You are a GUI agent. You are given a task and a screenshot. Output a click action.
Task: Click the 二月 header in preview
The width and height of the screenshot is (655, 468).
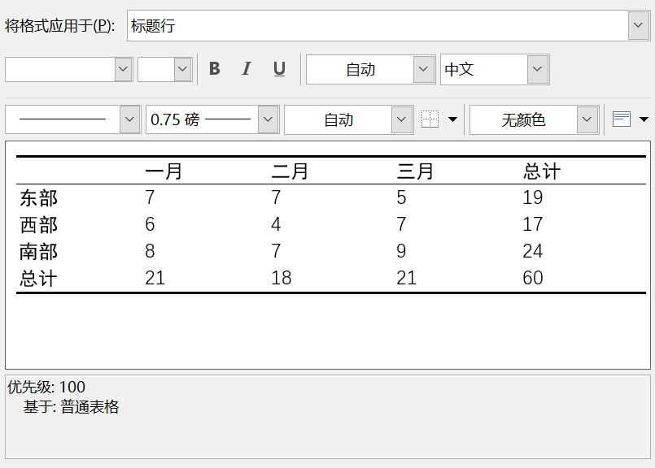[290, 171]
